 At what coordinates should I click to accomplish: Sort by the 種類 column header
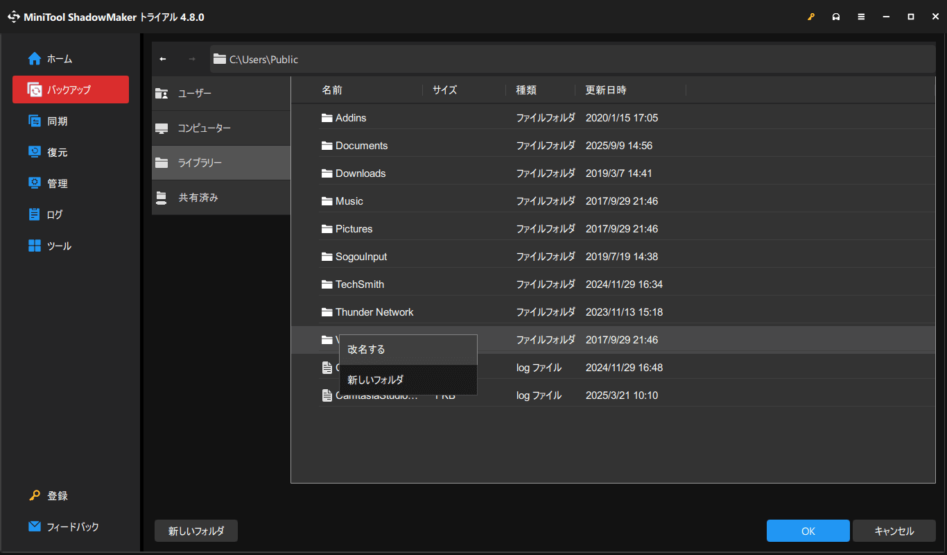coord(526,90)
